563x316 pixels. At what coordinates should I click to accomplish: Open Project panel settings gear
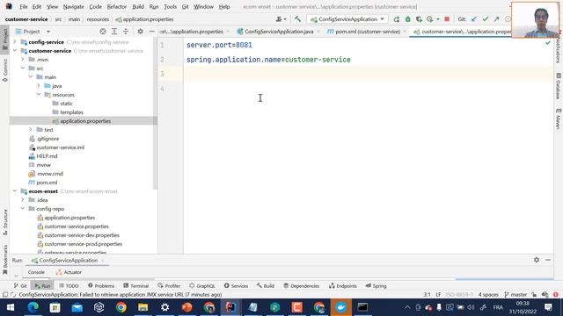141,32
